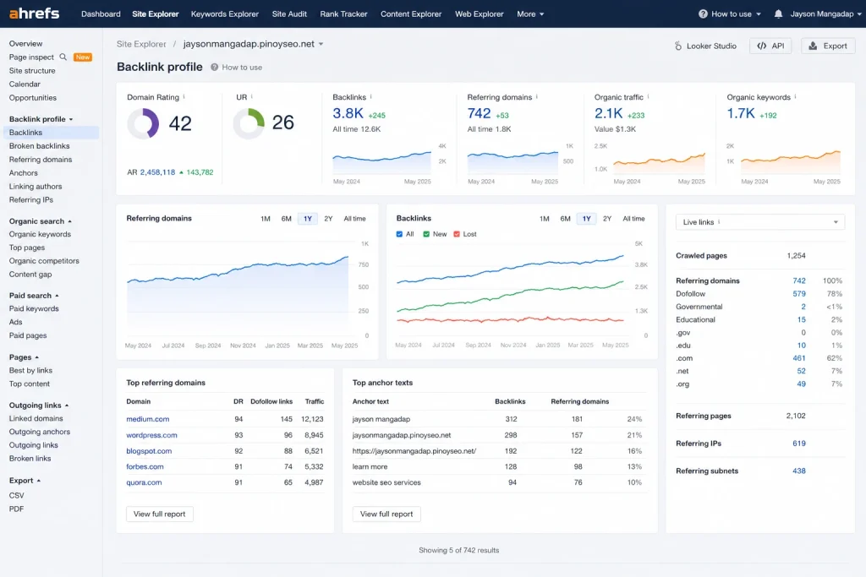This screenshot has height=577, width=866.
Task: Click the Domain Rating donut chart
Action: coord(143,123)
